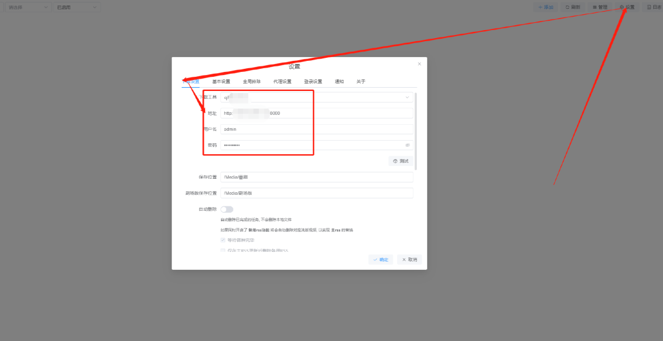Open the 请选择 dropdown at top left
Image resolution: width=663 pixels, height=341 pixels.
coord(28,7)
